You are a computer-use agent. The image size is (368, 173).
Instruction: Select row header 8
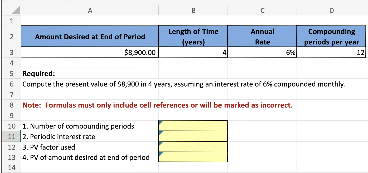(11, 105)
